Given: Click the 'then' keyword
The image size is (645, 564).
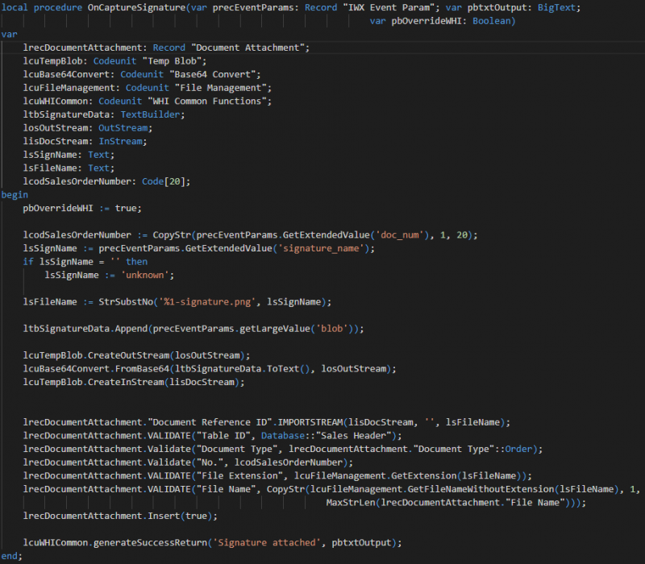Looking at the screenshot, I should [136, 262].
